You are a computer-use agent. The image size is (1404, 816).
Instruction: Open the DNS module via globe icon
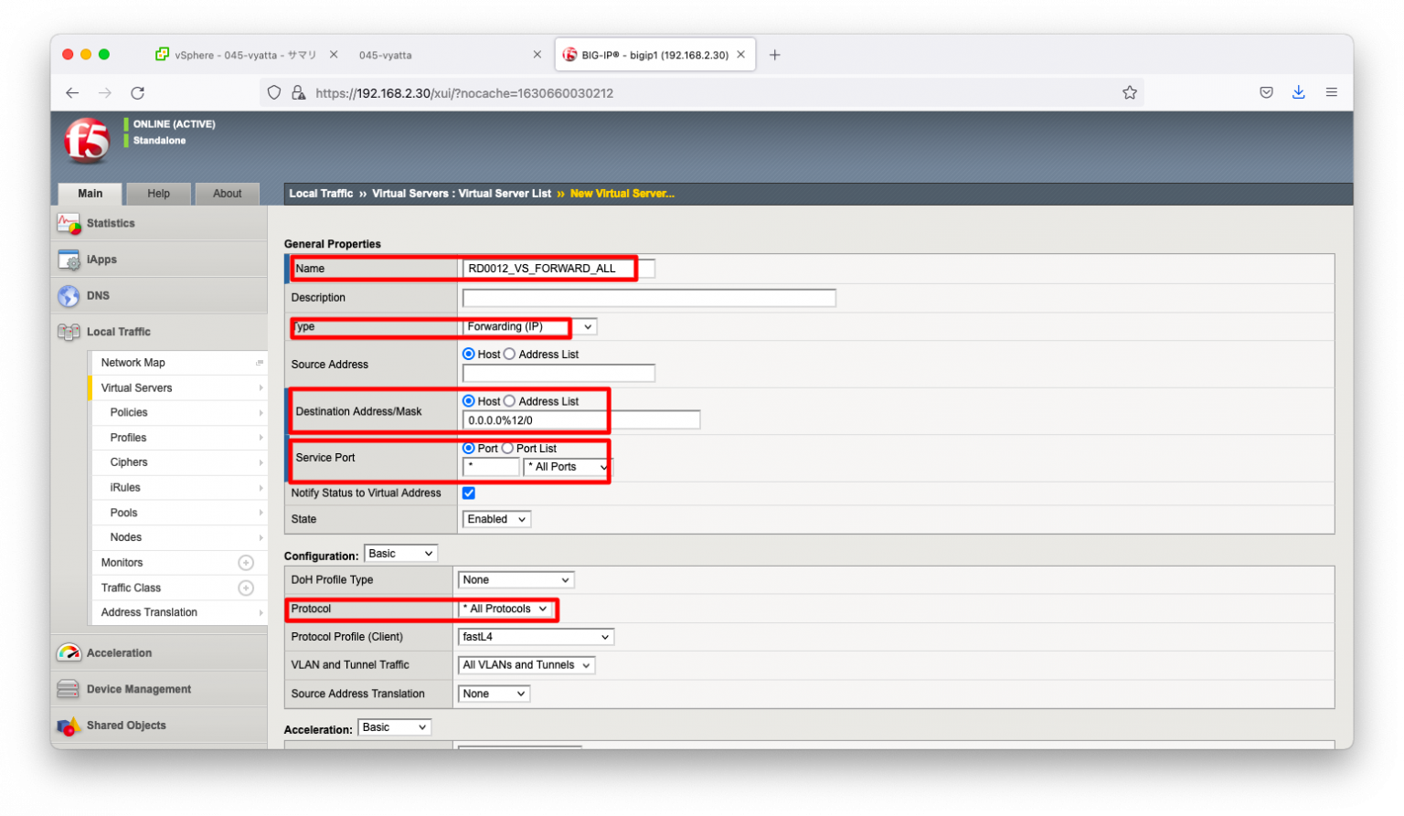[x=69, y=295]
